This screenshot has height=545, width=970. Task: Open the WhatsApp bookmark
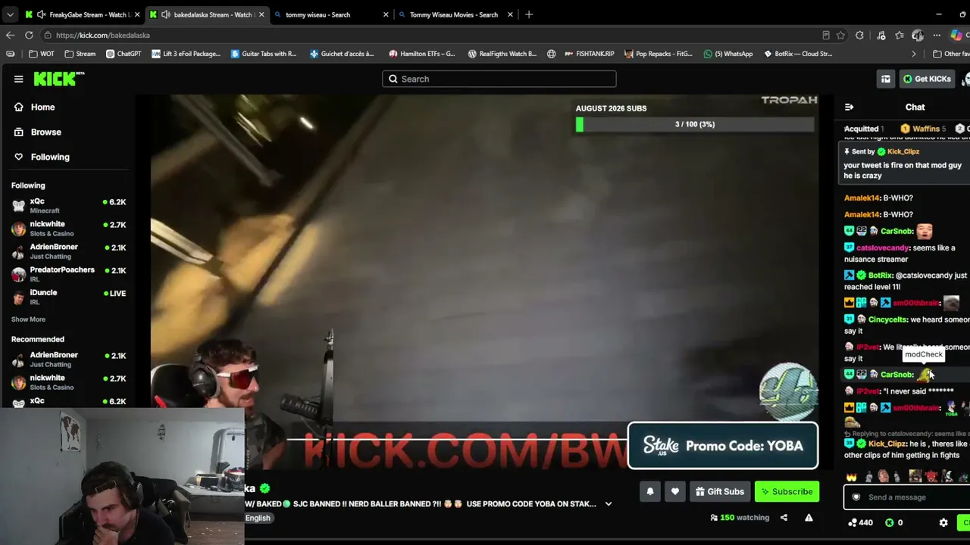(727, 54)
